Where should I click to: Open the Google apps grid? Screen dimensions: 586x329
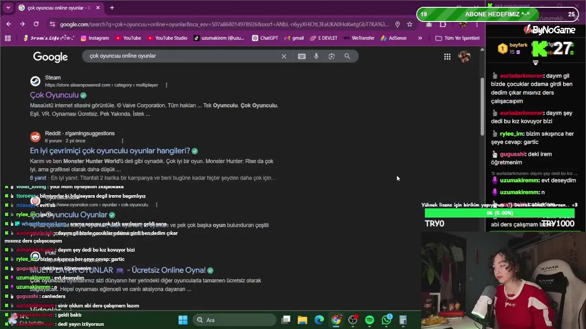coord(447,57)
